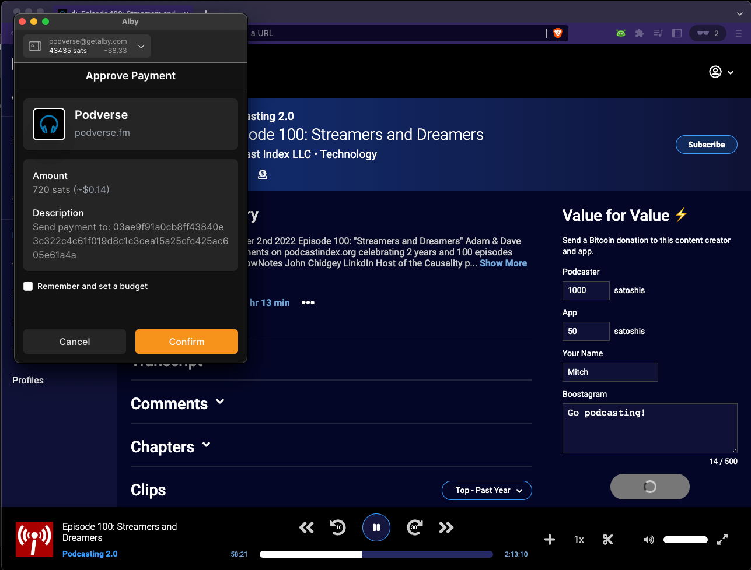
Task: Skip to next track in player
Action: pyautogui.click(x=446, y=527)
